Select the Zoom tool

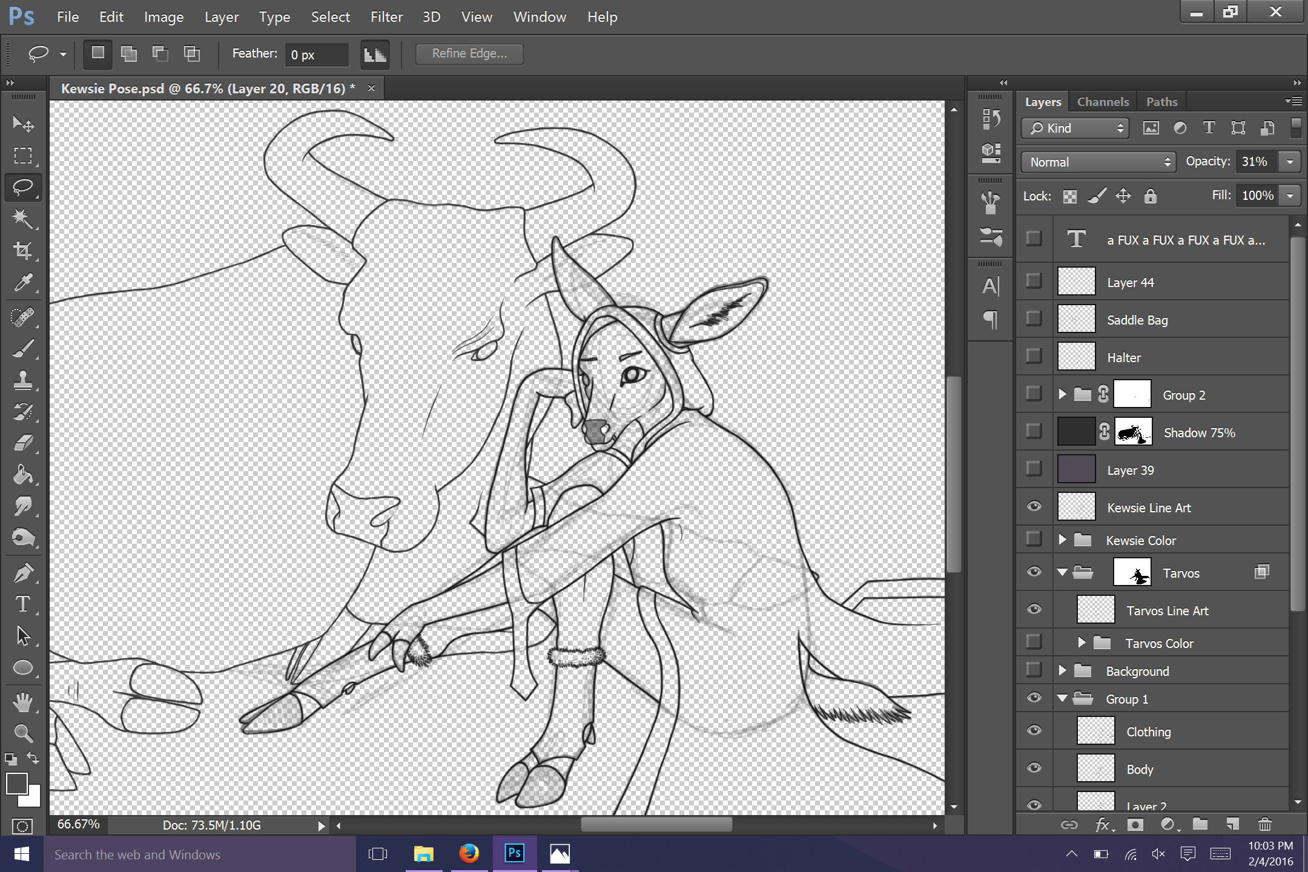(23, 733)
